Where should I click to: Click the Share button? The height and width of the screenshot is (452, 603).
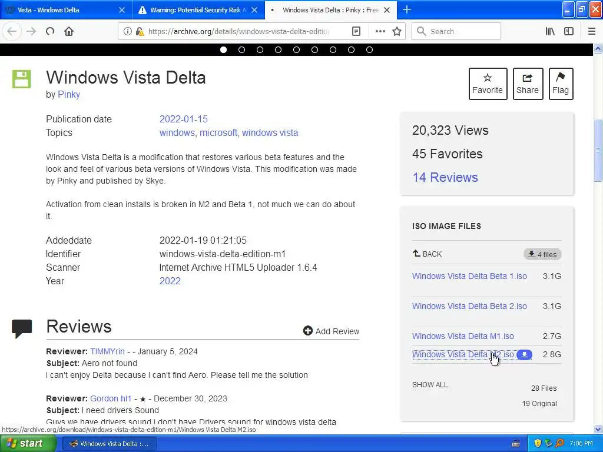[528, 84]
